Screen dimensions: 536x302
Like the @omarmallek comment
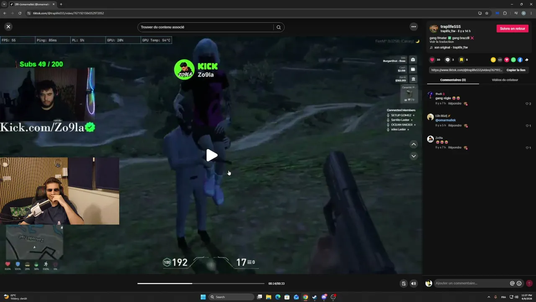[x=528, y=126]
